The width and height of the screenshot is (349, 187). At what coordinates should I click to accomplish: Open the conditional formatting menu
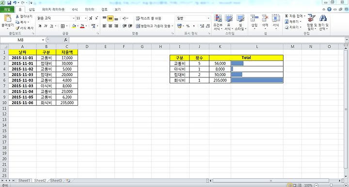coord(218,22)
